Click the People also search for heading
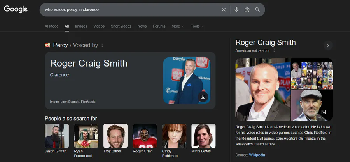This screenshot has height=162, width=350. [71, 118]
